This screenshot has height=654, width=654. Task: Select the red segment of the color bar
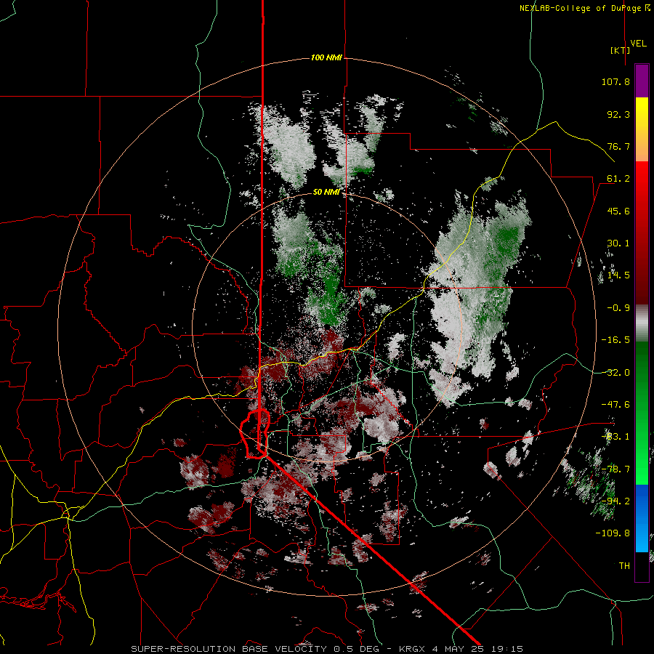click(x=642, y=233)
